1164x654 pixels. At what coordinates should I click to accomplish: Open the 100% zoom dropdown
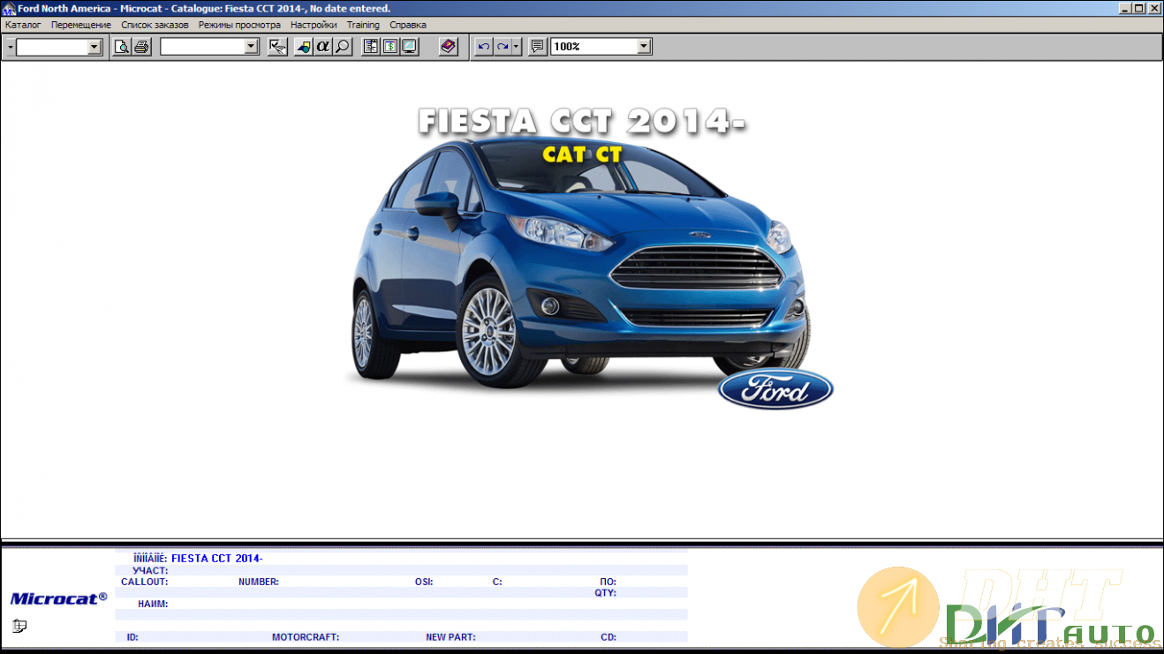644,47
